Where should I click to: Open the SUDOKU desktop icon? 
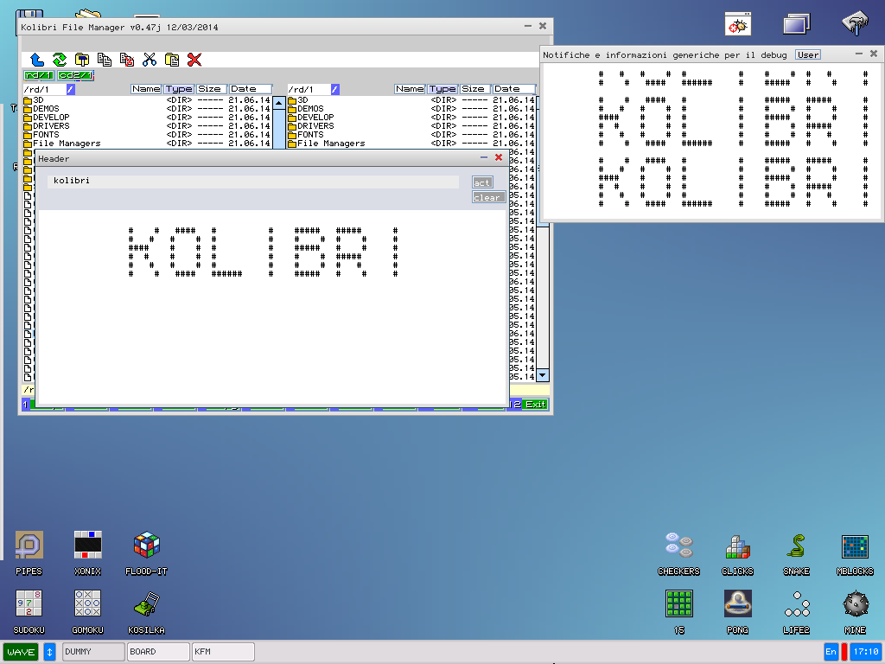click(x=29, y=603)
